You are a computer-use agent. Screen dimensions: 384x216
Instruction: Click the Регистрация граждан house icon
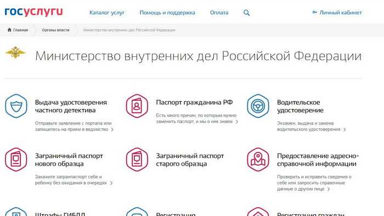pos(258,212)
